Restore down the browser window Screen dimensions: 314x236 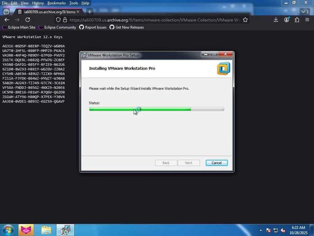coord(294,2)
